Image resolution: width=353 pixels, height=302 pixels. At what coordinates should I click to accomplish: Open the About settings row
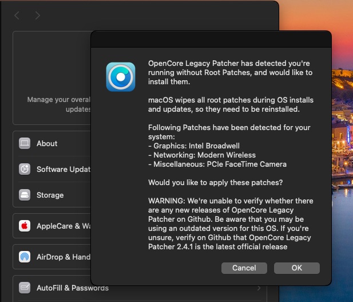47,143
